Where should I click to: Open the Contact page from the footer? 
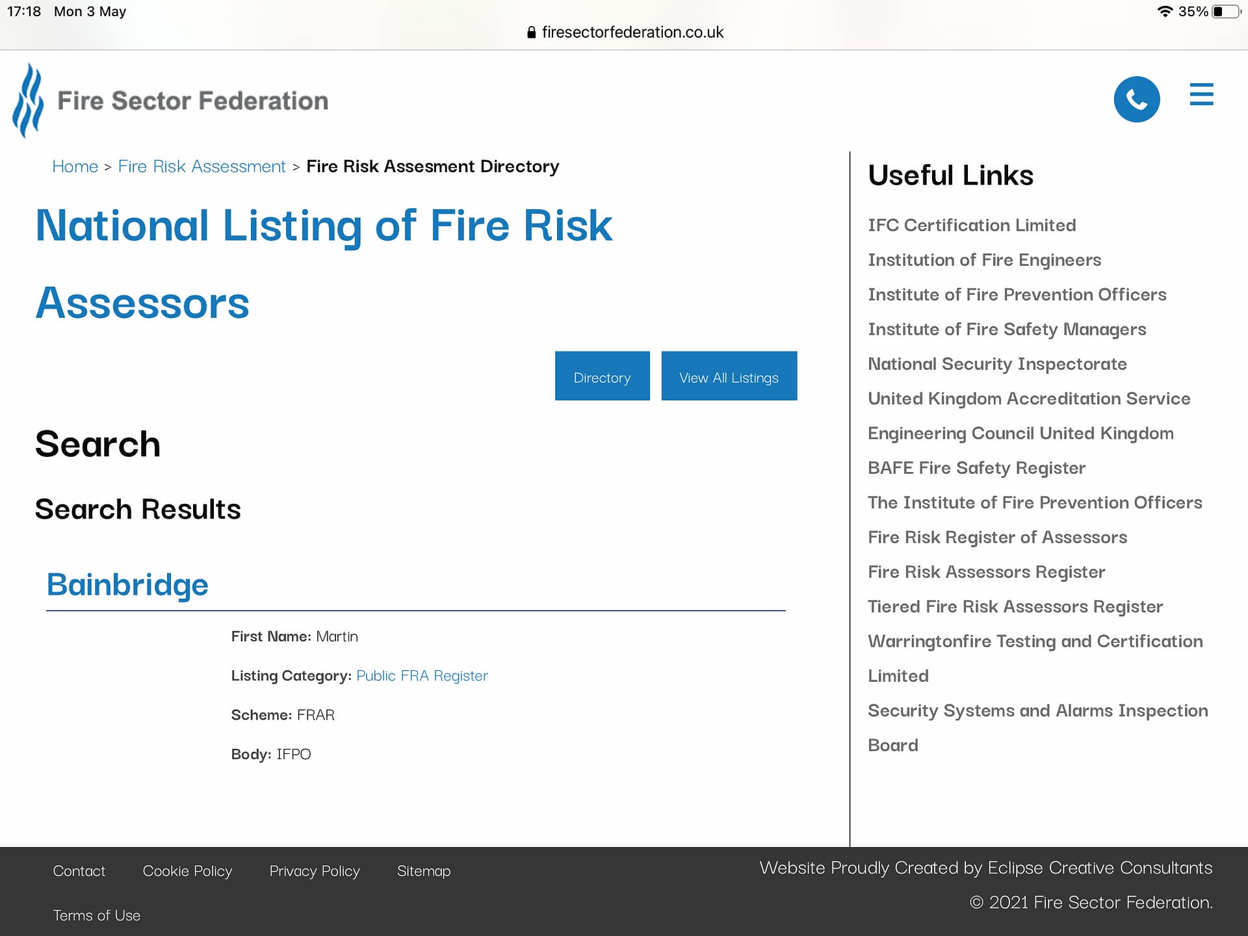click(79, 871)
